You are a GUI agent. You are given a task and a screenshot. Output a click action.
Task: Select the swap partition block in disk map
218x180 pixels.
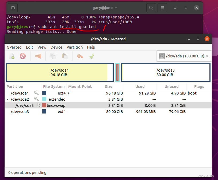(117, 72)
